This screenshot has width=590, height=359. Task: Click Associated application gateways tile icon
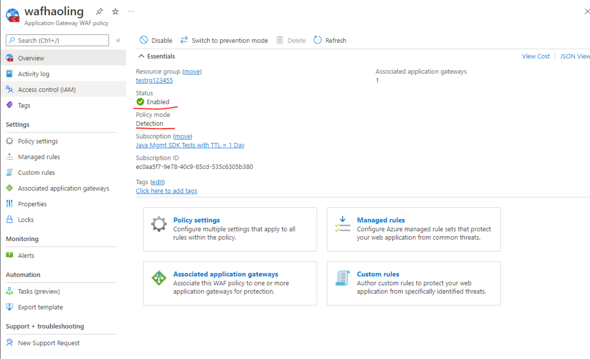point(159,278)
